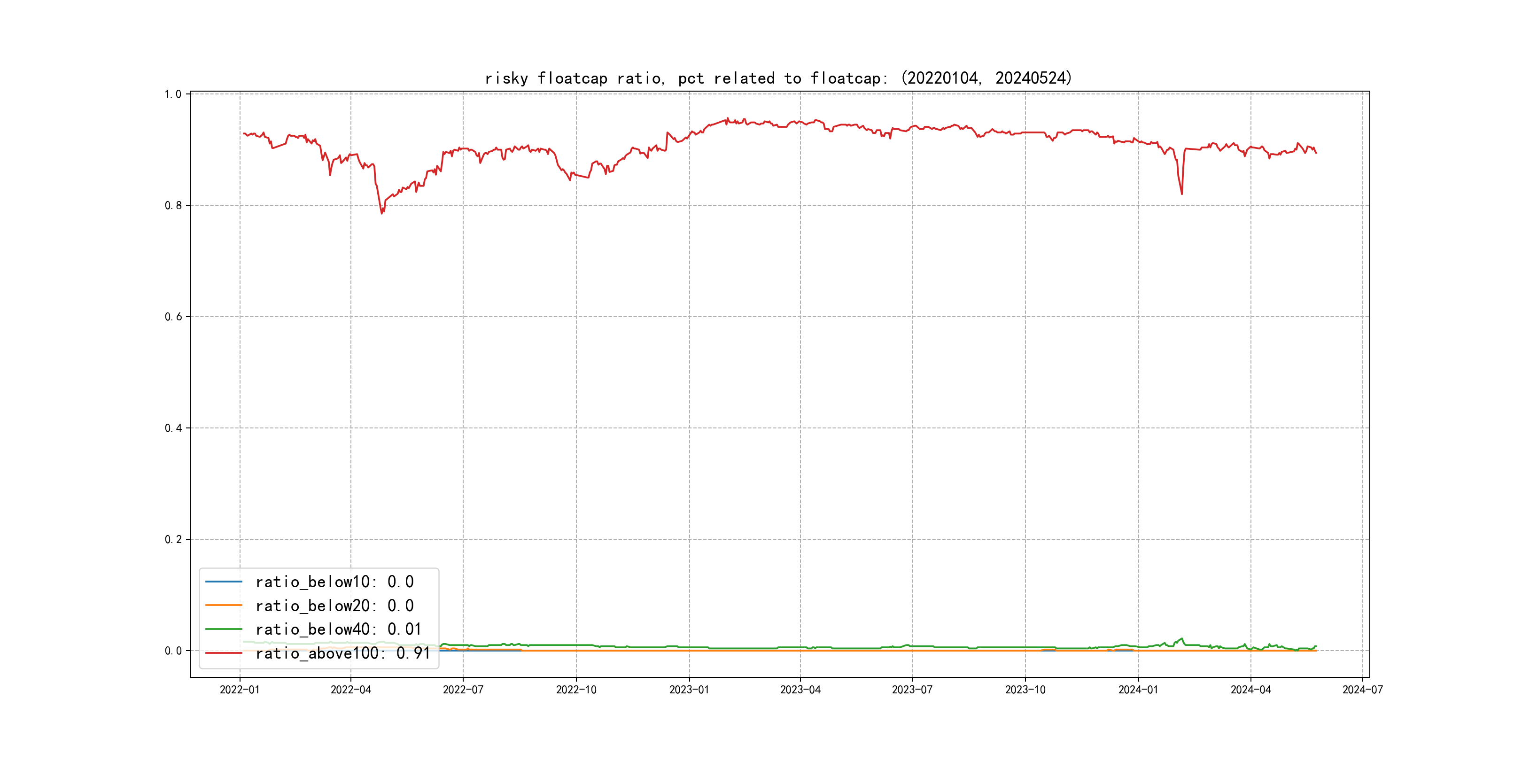Click the red legend line swatch

[x=223, y=653]
